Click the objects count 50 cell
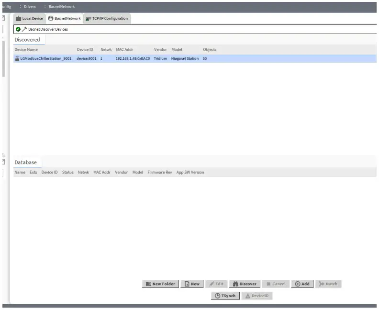Image resolution: width=379 pixels, height=310 pixels. [205, 58]
